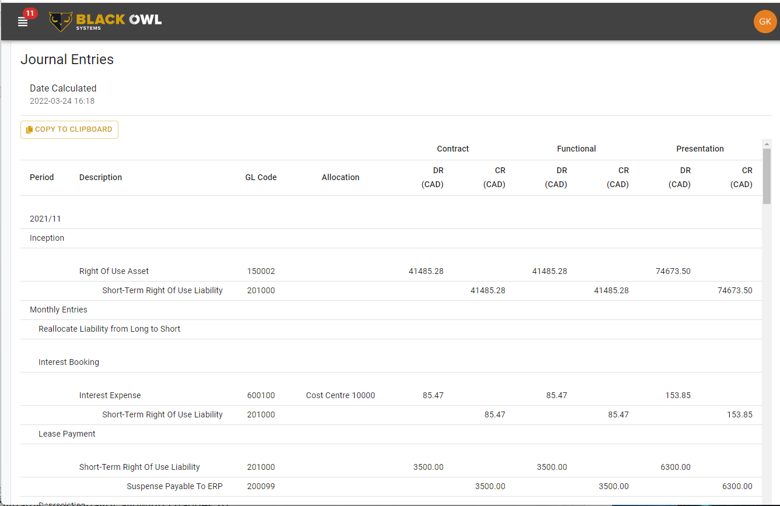Click the vertical scrollbar thumb
The image size is (780, 506).
(767, 175)
